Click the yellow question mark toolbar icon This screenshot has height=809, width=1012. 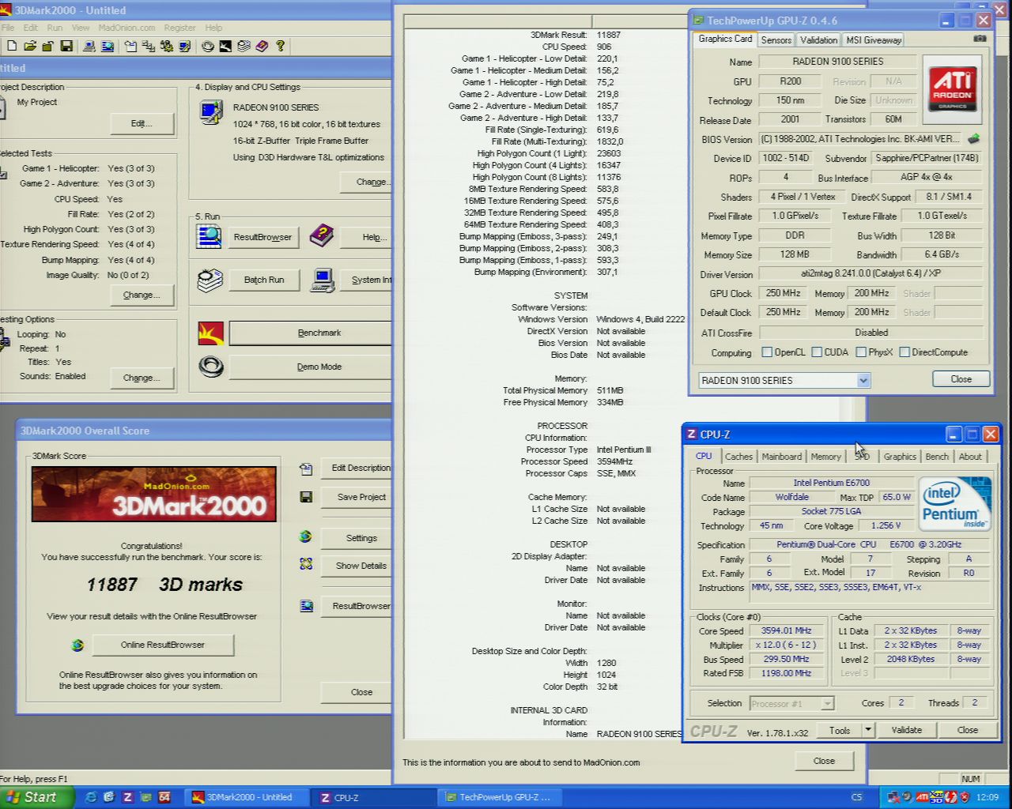(280, 47)
